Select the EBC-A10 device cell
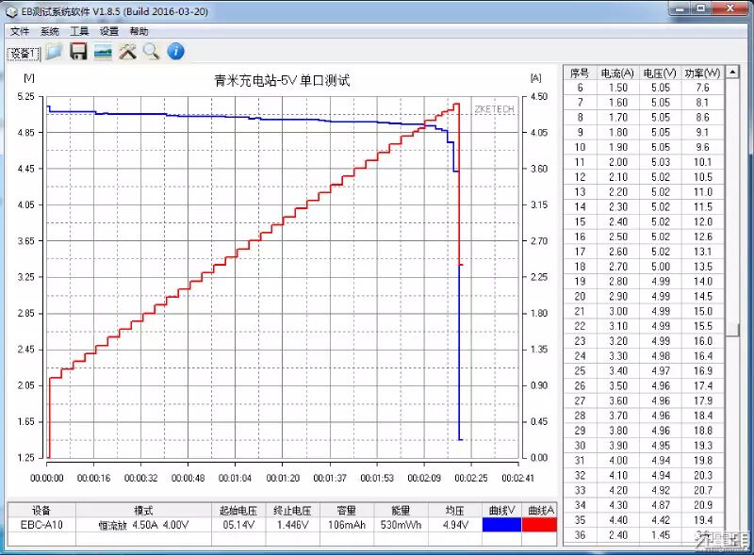 pos(41,525)
